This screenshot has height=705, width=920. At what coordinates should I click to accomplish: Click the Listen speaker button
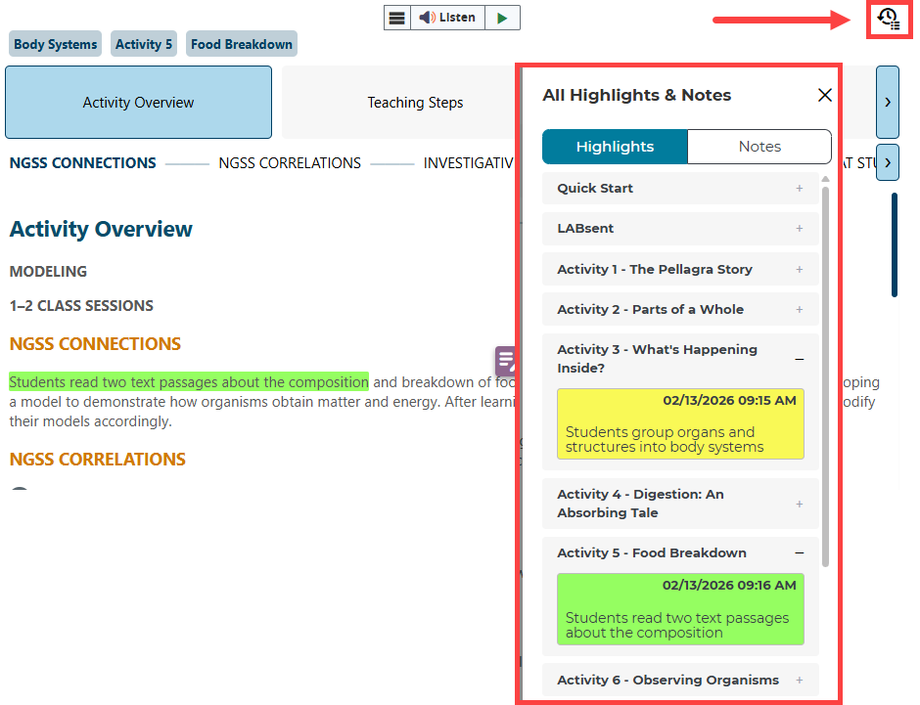point(447,18)
